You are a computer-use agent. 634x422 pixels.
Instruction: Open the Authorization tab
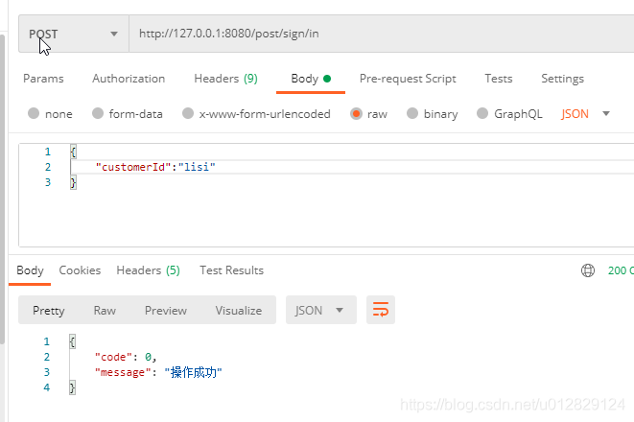tap(129, 79)
